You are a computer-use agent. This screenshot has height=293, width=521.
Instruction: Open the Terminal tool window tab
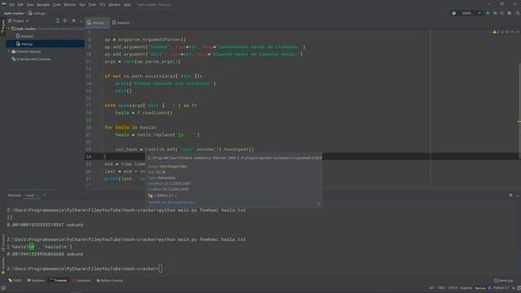click(x=59, y=280)
